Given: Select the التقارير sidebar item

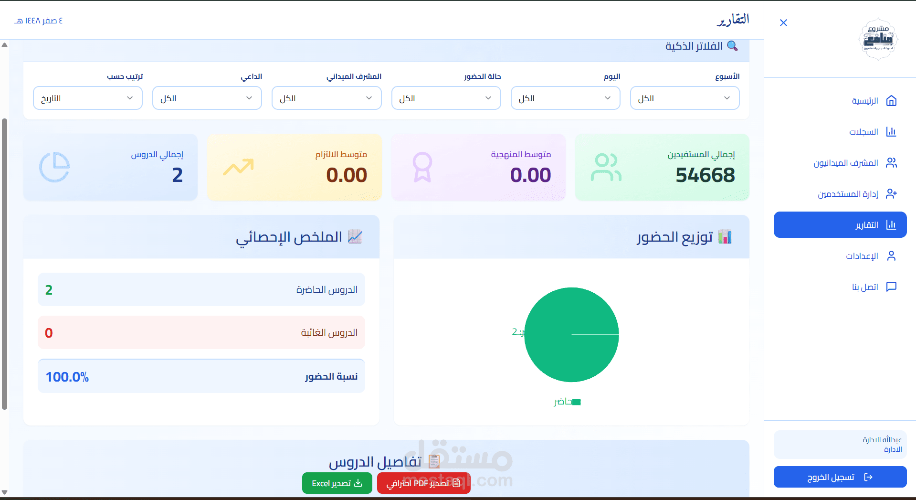Looking at the screenshot, I should (840, 225).
